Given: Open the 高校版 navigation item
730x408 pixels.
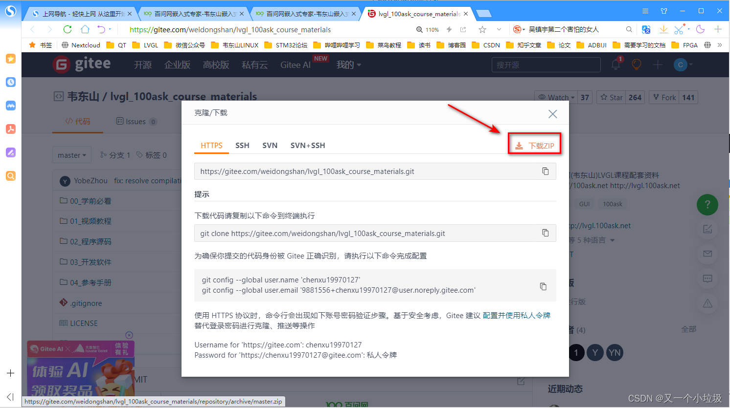Looking at the screenshot, I should [x=216, y=65].
